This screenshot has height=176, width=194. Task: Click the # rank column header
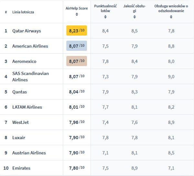pos(6,12)
